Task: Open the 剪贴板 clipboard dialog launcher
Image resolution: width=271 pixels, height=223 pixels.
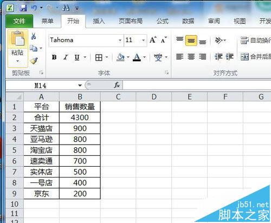Action: click(41, 73)
